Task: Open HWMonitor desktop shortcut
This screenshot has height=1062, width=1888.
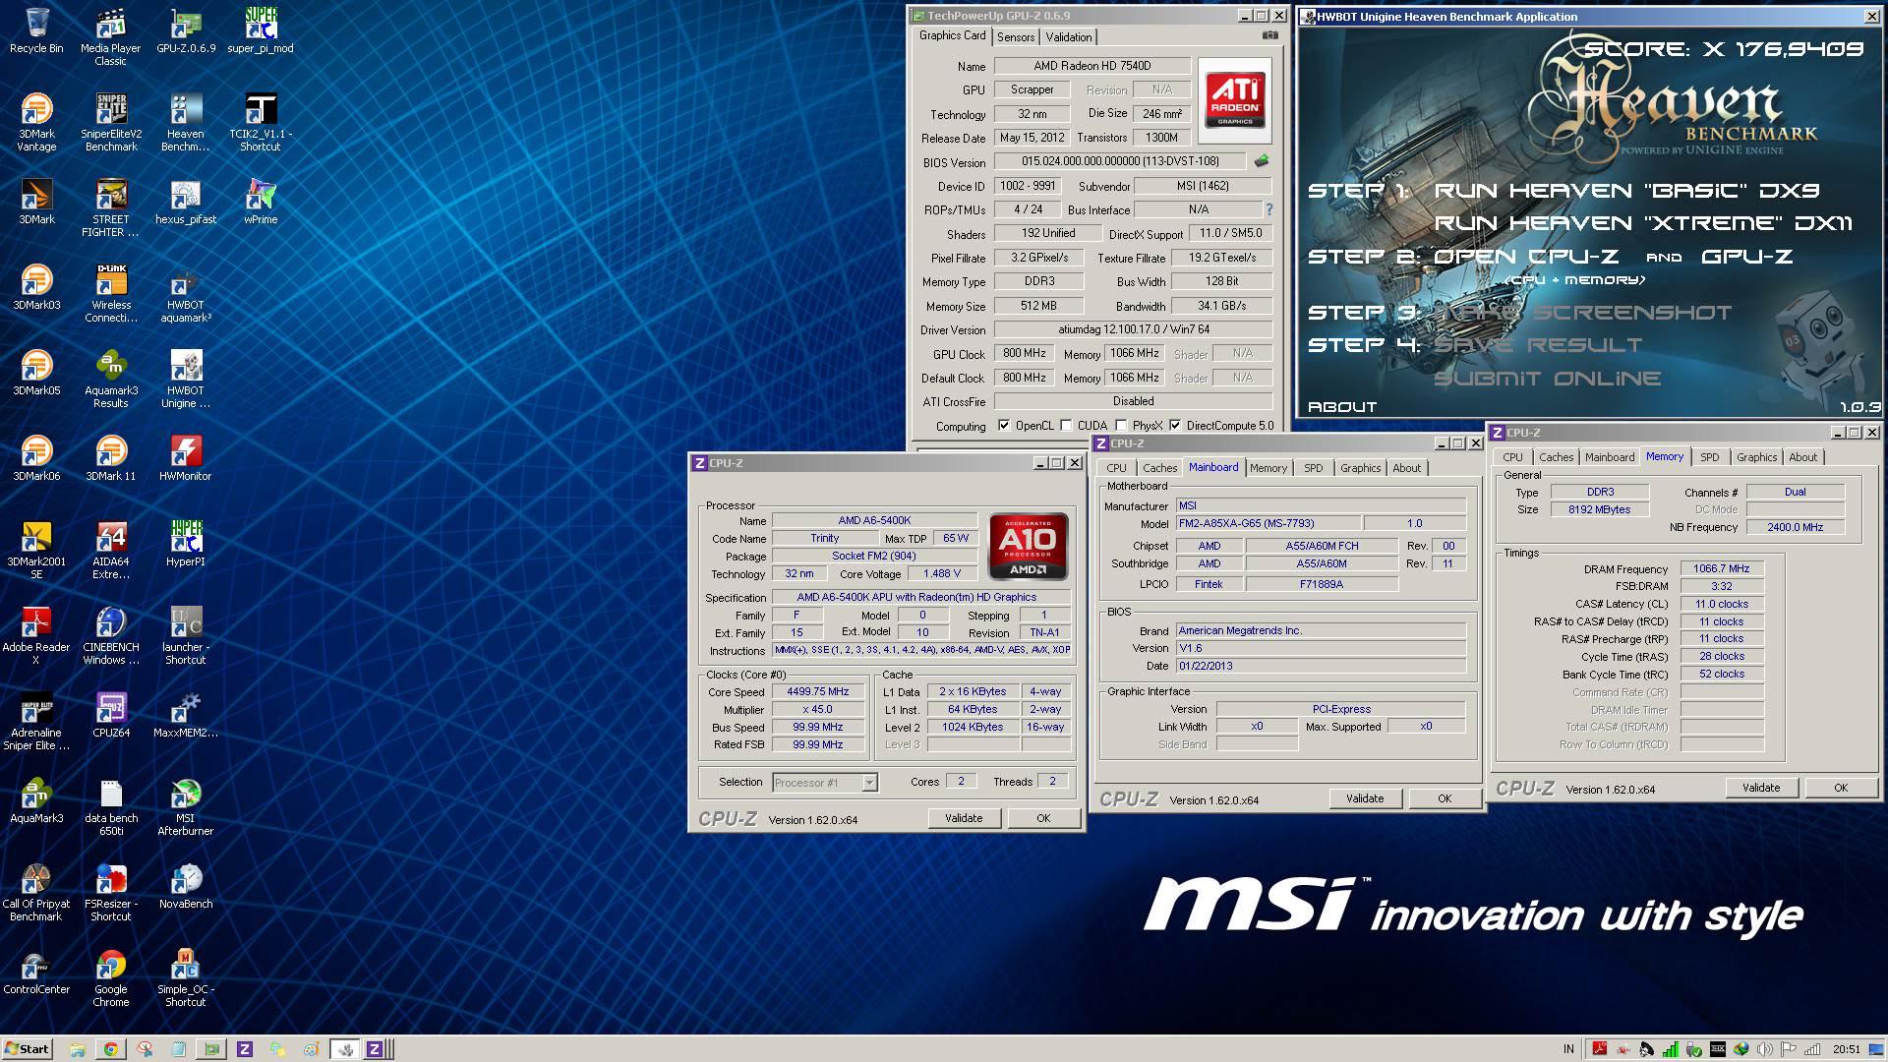Action: point(185,458)
